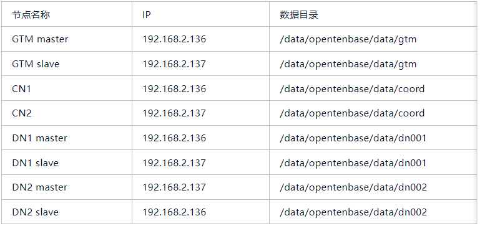Select the GTM master node name cell

click(67, 39)
